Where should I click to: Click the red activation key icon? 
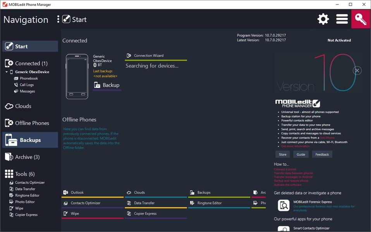point(361,19)
